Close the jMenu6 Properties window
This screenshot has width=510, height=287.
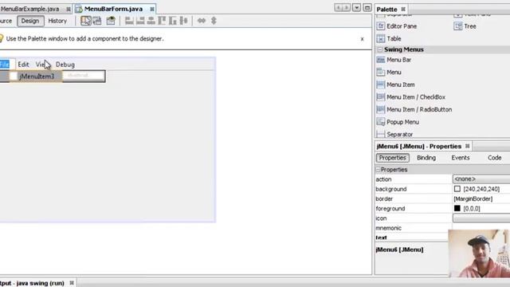(x=468, y=146)
